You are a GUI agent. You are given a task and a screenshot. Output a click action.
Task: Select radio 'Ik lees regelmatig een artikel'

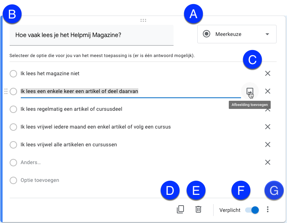(13, 109)
